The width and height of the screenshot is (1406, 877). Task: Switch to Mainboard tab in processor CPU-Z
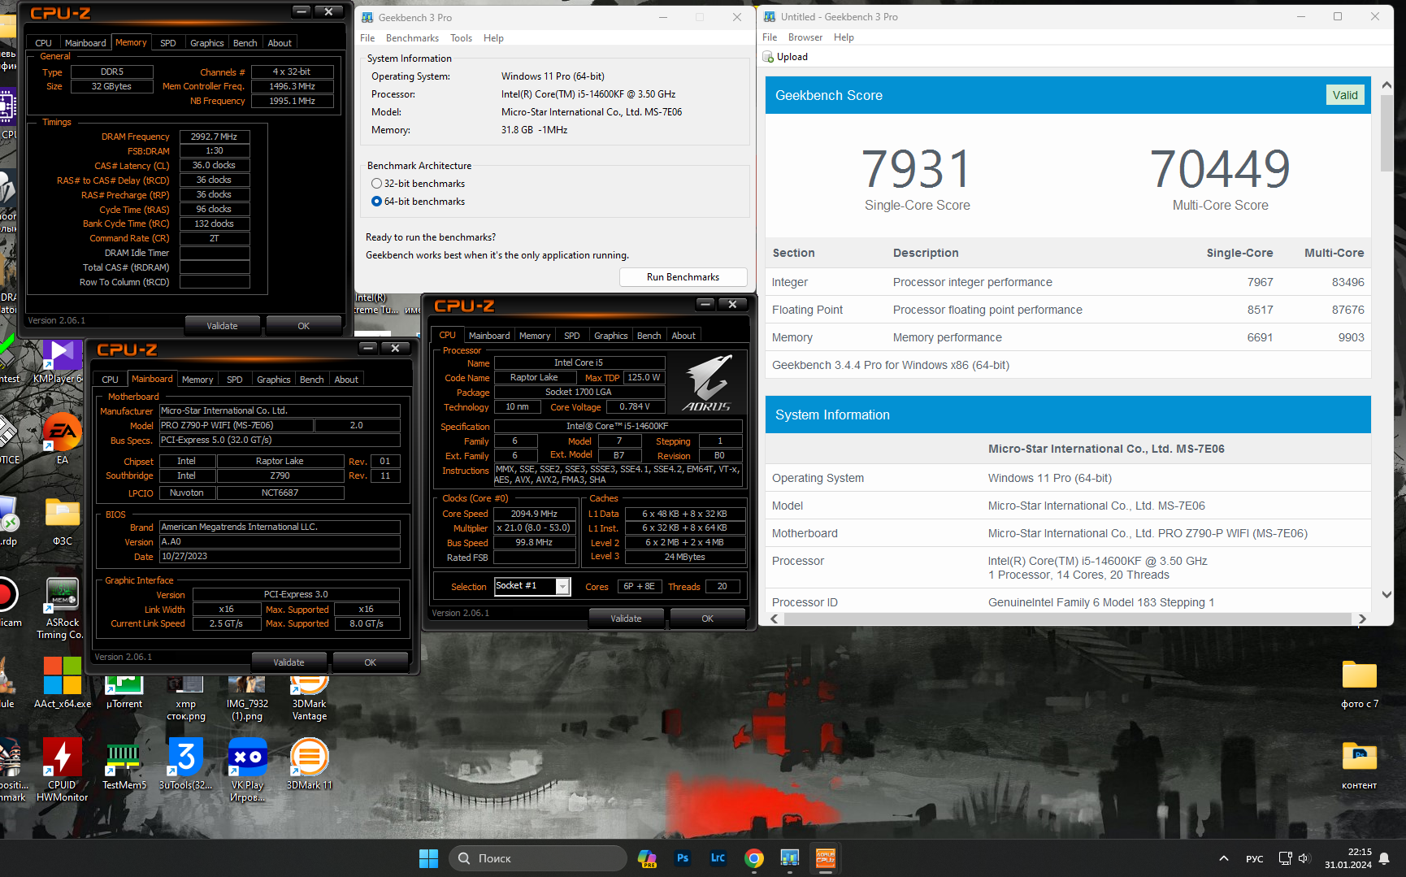[x=489, y=336]
